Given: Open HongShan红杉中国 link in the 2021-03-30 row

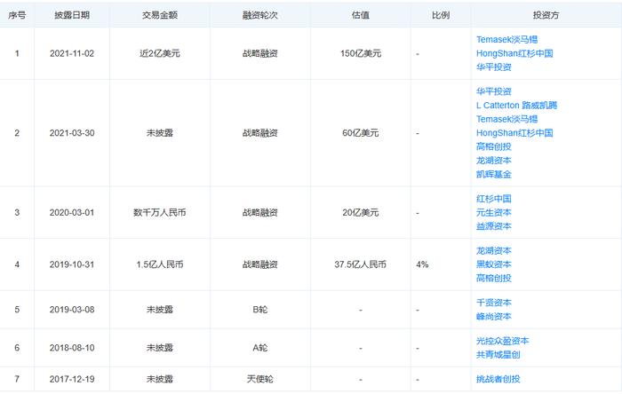Looking at the screenshot, I should pyautogui.click(x=514, y=133).
